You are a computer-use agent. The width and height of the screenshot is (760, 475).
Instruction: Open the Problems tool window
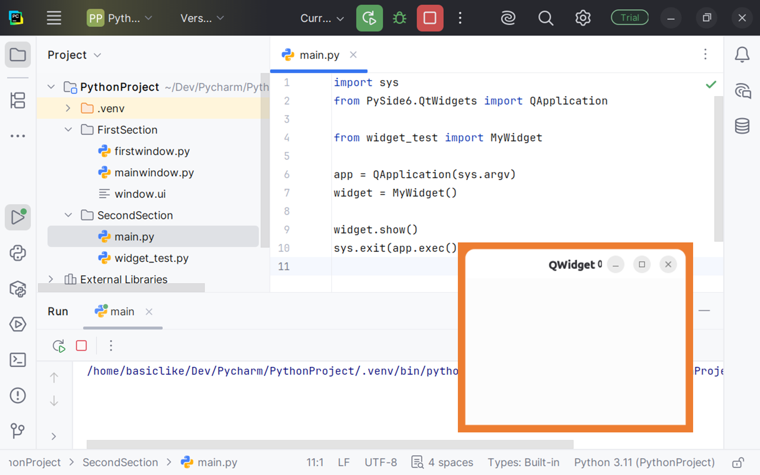[x=18, y=395]
